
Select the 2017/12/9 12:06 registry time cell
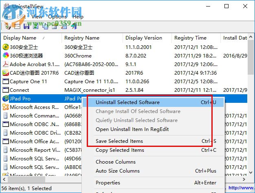coord(196,64)
